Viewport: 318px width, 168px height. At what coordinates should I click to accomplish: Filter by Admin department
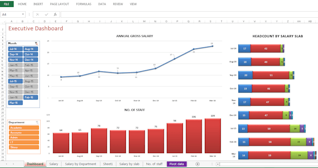click(24, 137)
